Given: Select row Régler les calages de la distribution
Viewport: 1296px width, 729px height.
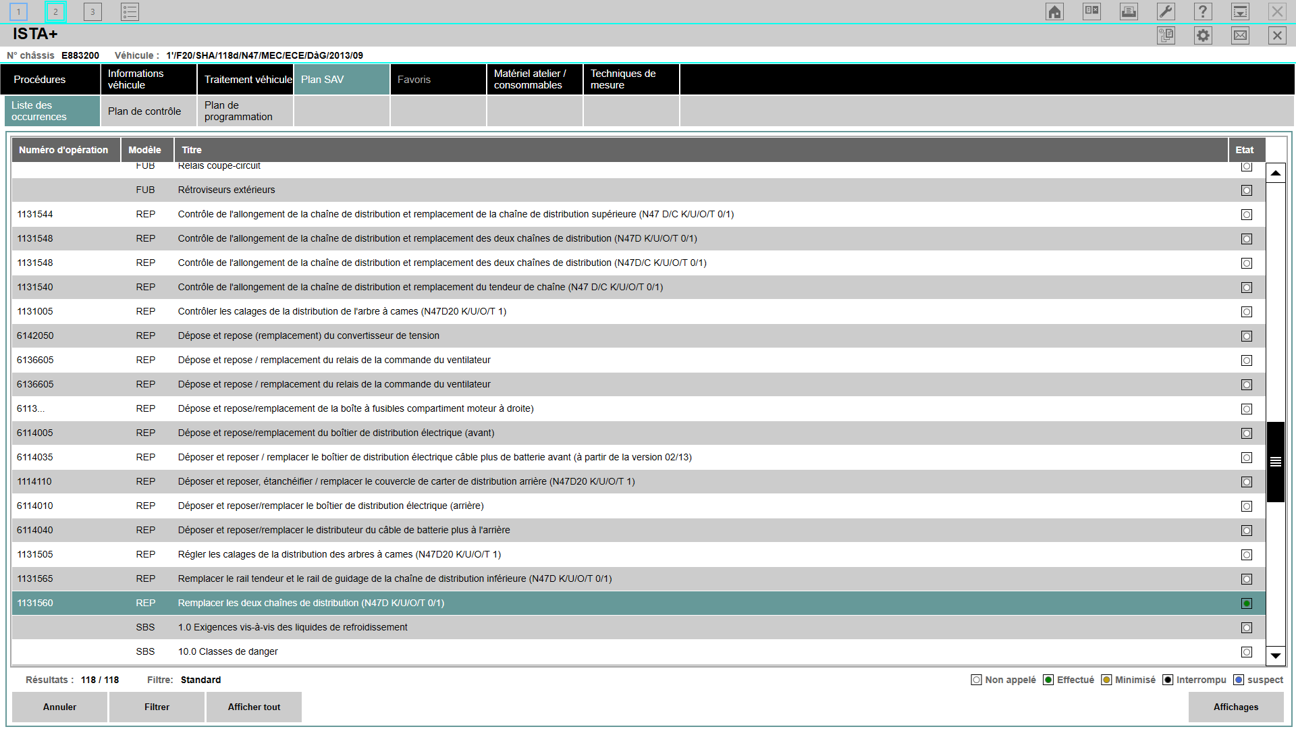Looking at the screenshot, I should pos(339,554).
